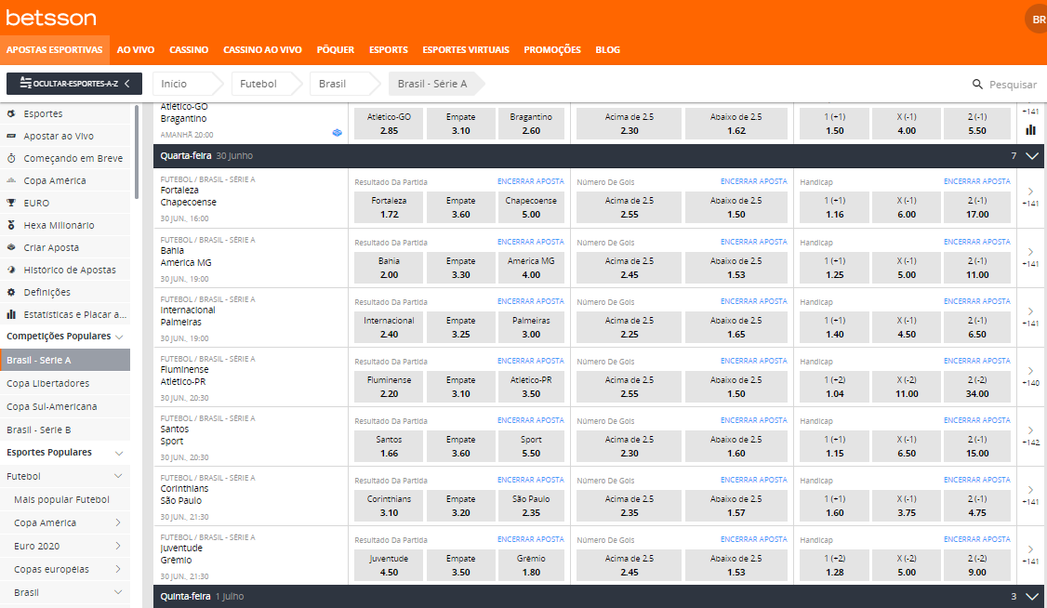Screen dimensions: 1047x608
Task: Open the Blog tab
Action: coord(607,50)
